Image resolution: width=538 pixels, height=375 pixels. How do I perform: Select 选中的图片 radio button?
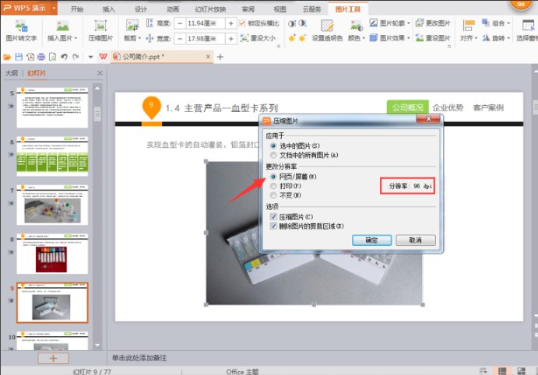click(273, 145)
